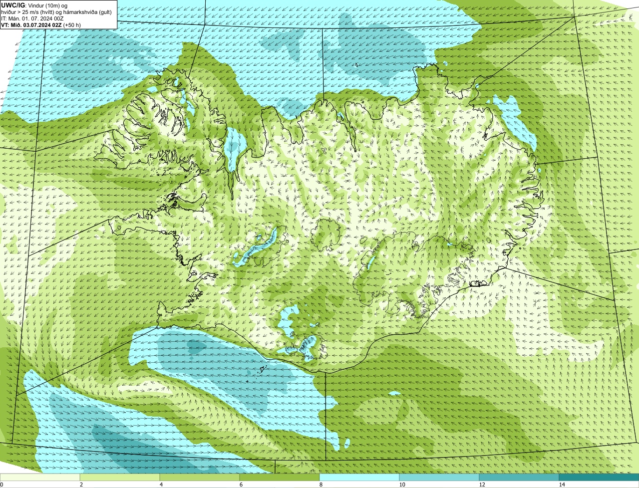Screen dimensions: 639x488
Task: Click the 0–2 m/s palest legend swatch
Action: pyautogui.click(x=40, y=477)
